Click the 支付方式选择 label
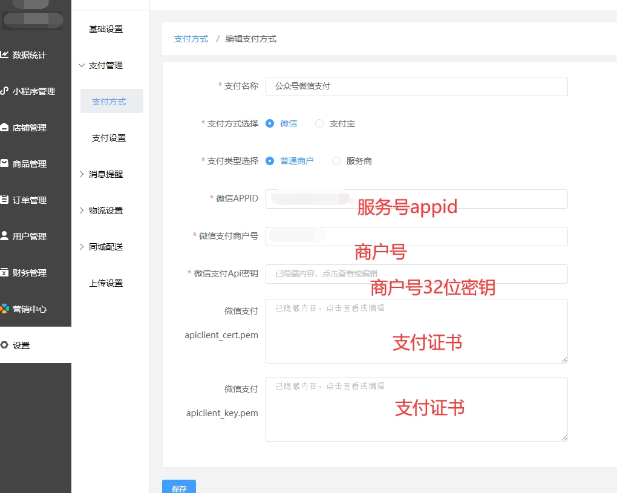This screenshot has height=493, width=617. click(x=232, y=123)
